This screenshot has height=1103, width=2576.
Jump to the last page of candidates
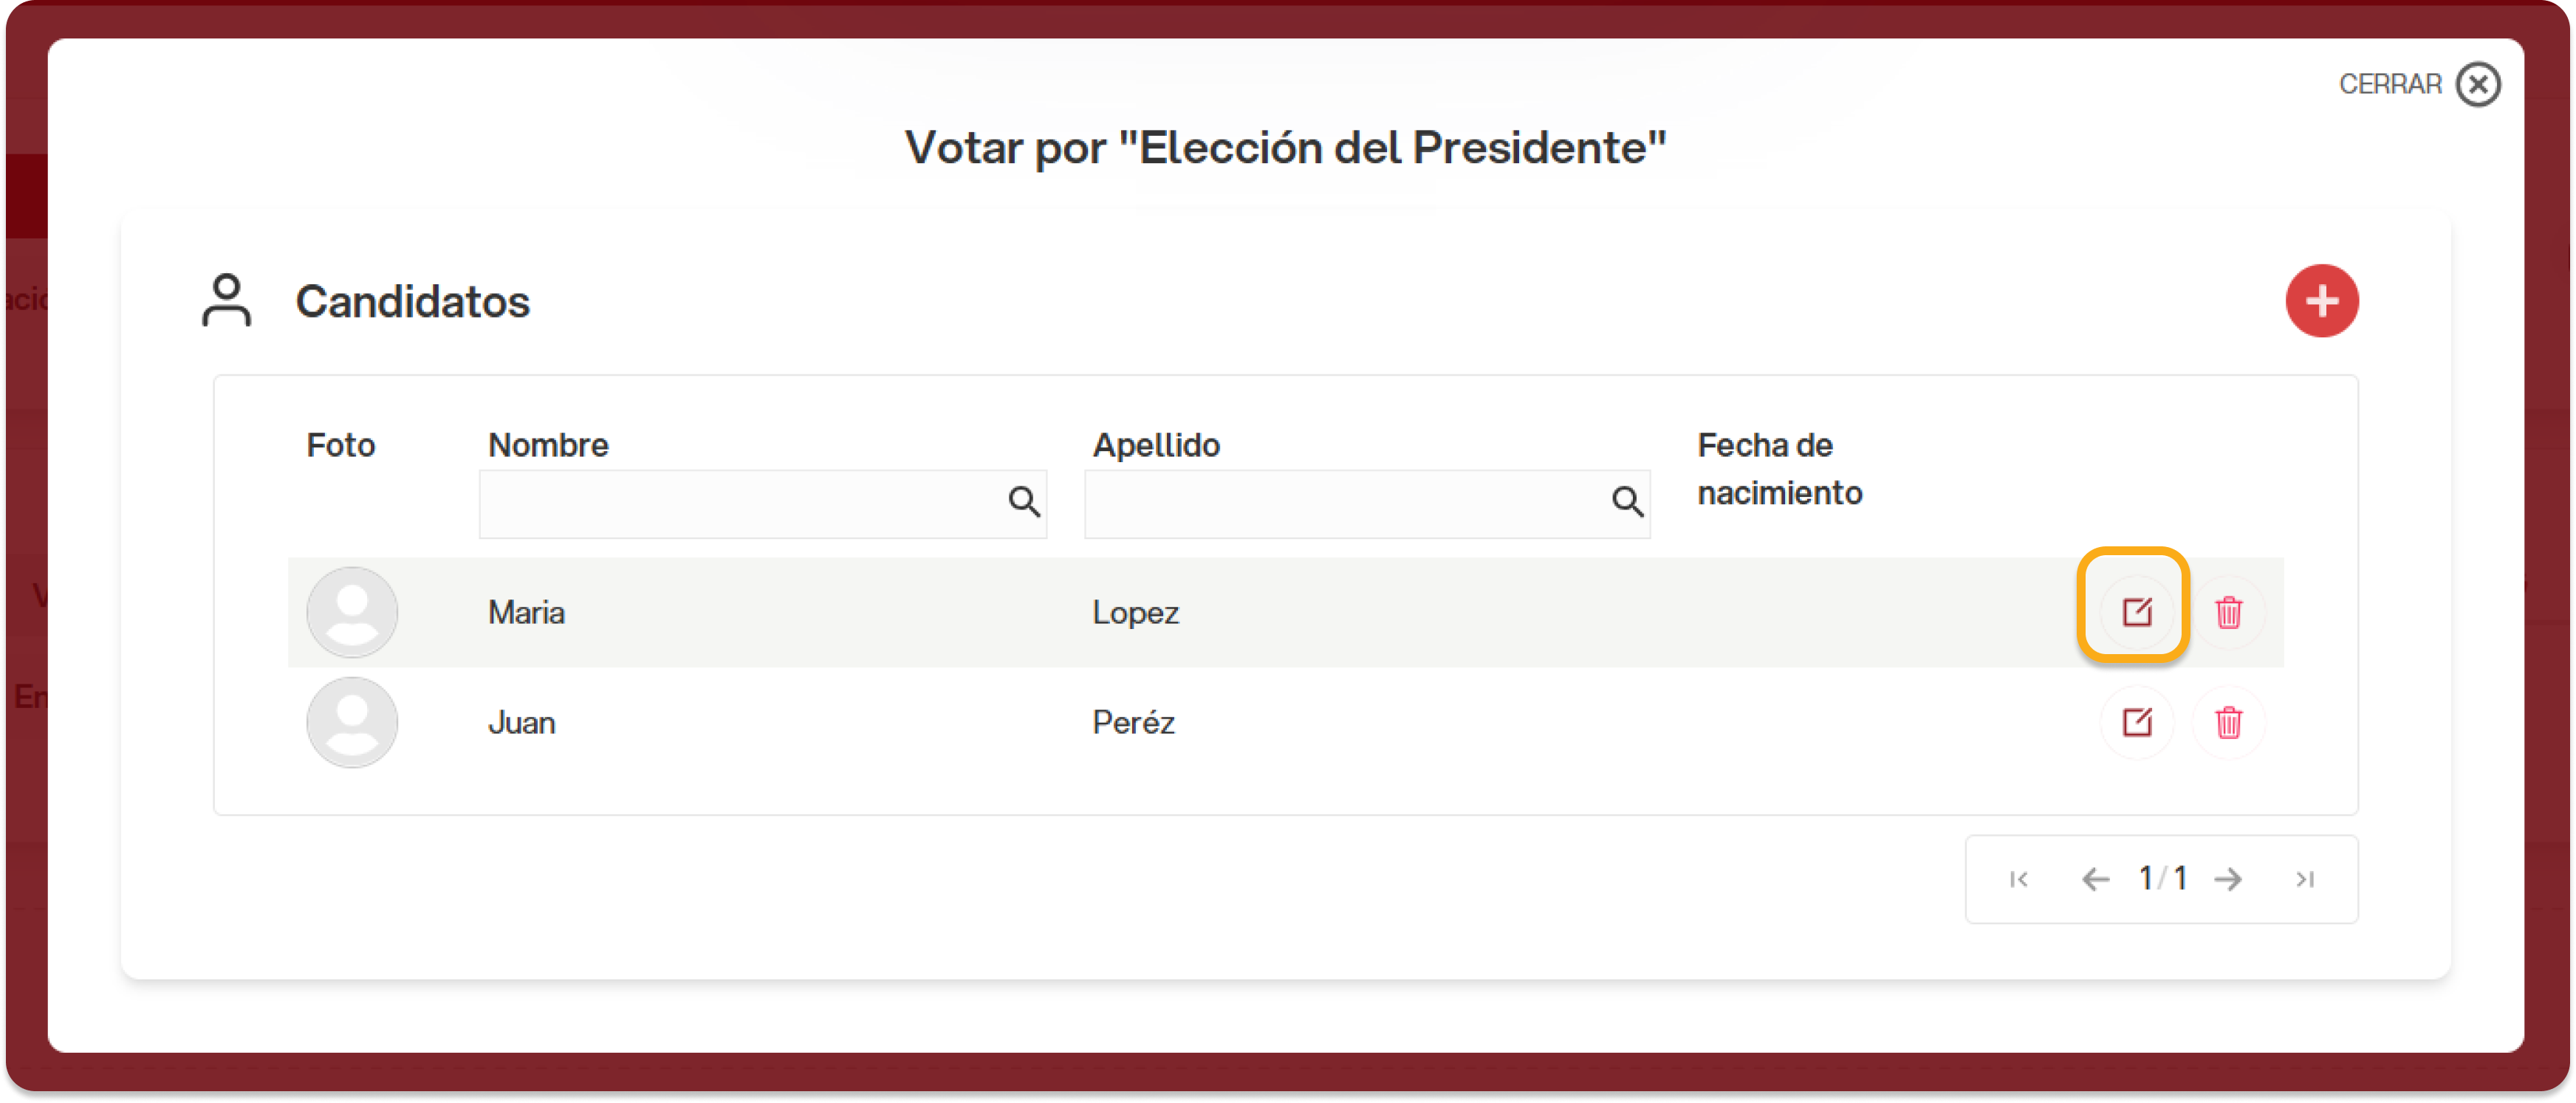[2304, 879]
